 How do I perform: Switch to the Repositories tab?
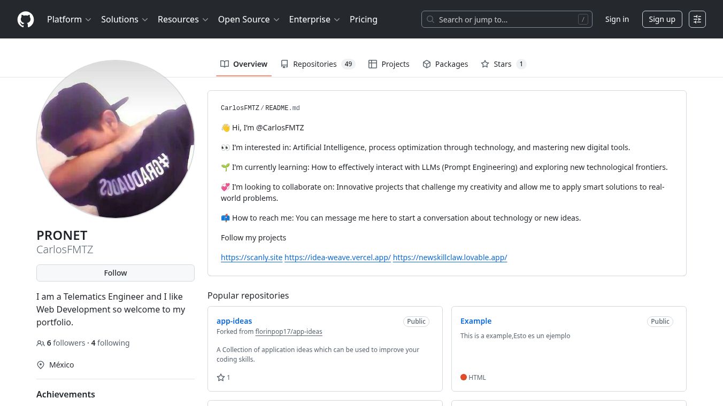318,64
